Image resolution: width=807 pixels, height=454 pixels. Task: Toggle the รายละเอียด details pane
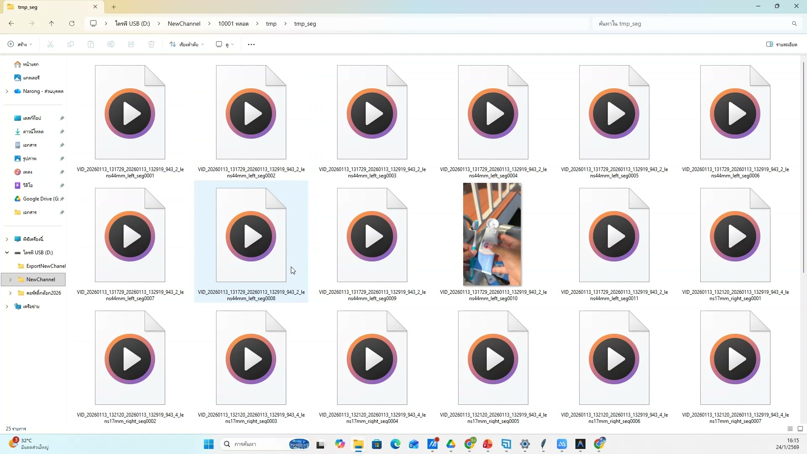click(782, 44)
